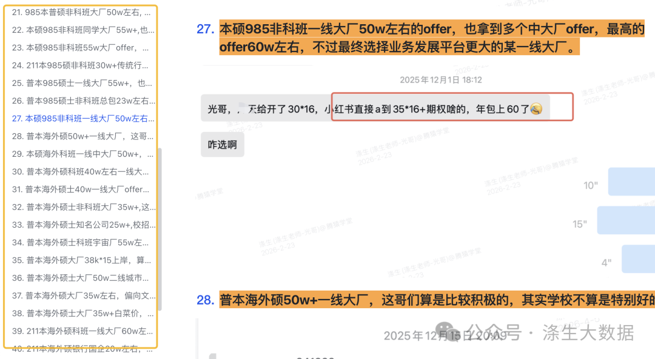Open outline item 25 普本985硕士一线大厂55w+

pos(82,83)
